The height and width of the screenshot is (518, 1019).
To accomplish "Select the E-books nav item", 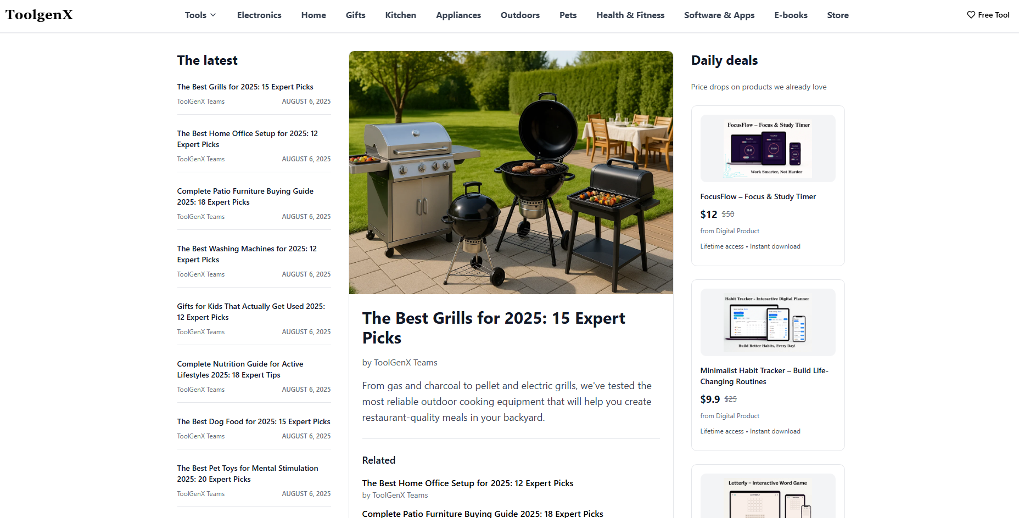I will tap(791, 15).
